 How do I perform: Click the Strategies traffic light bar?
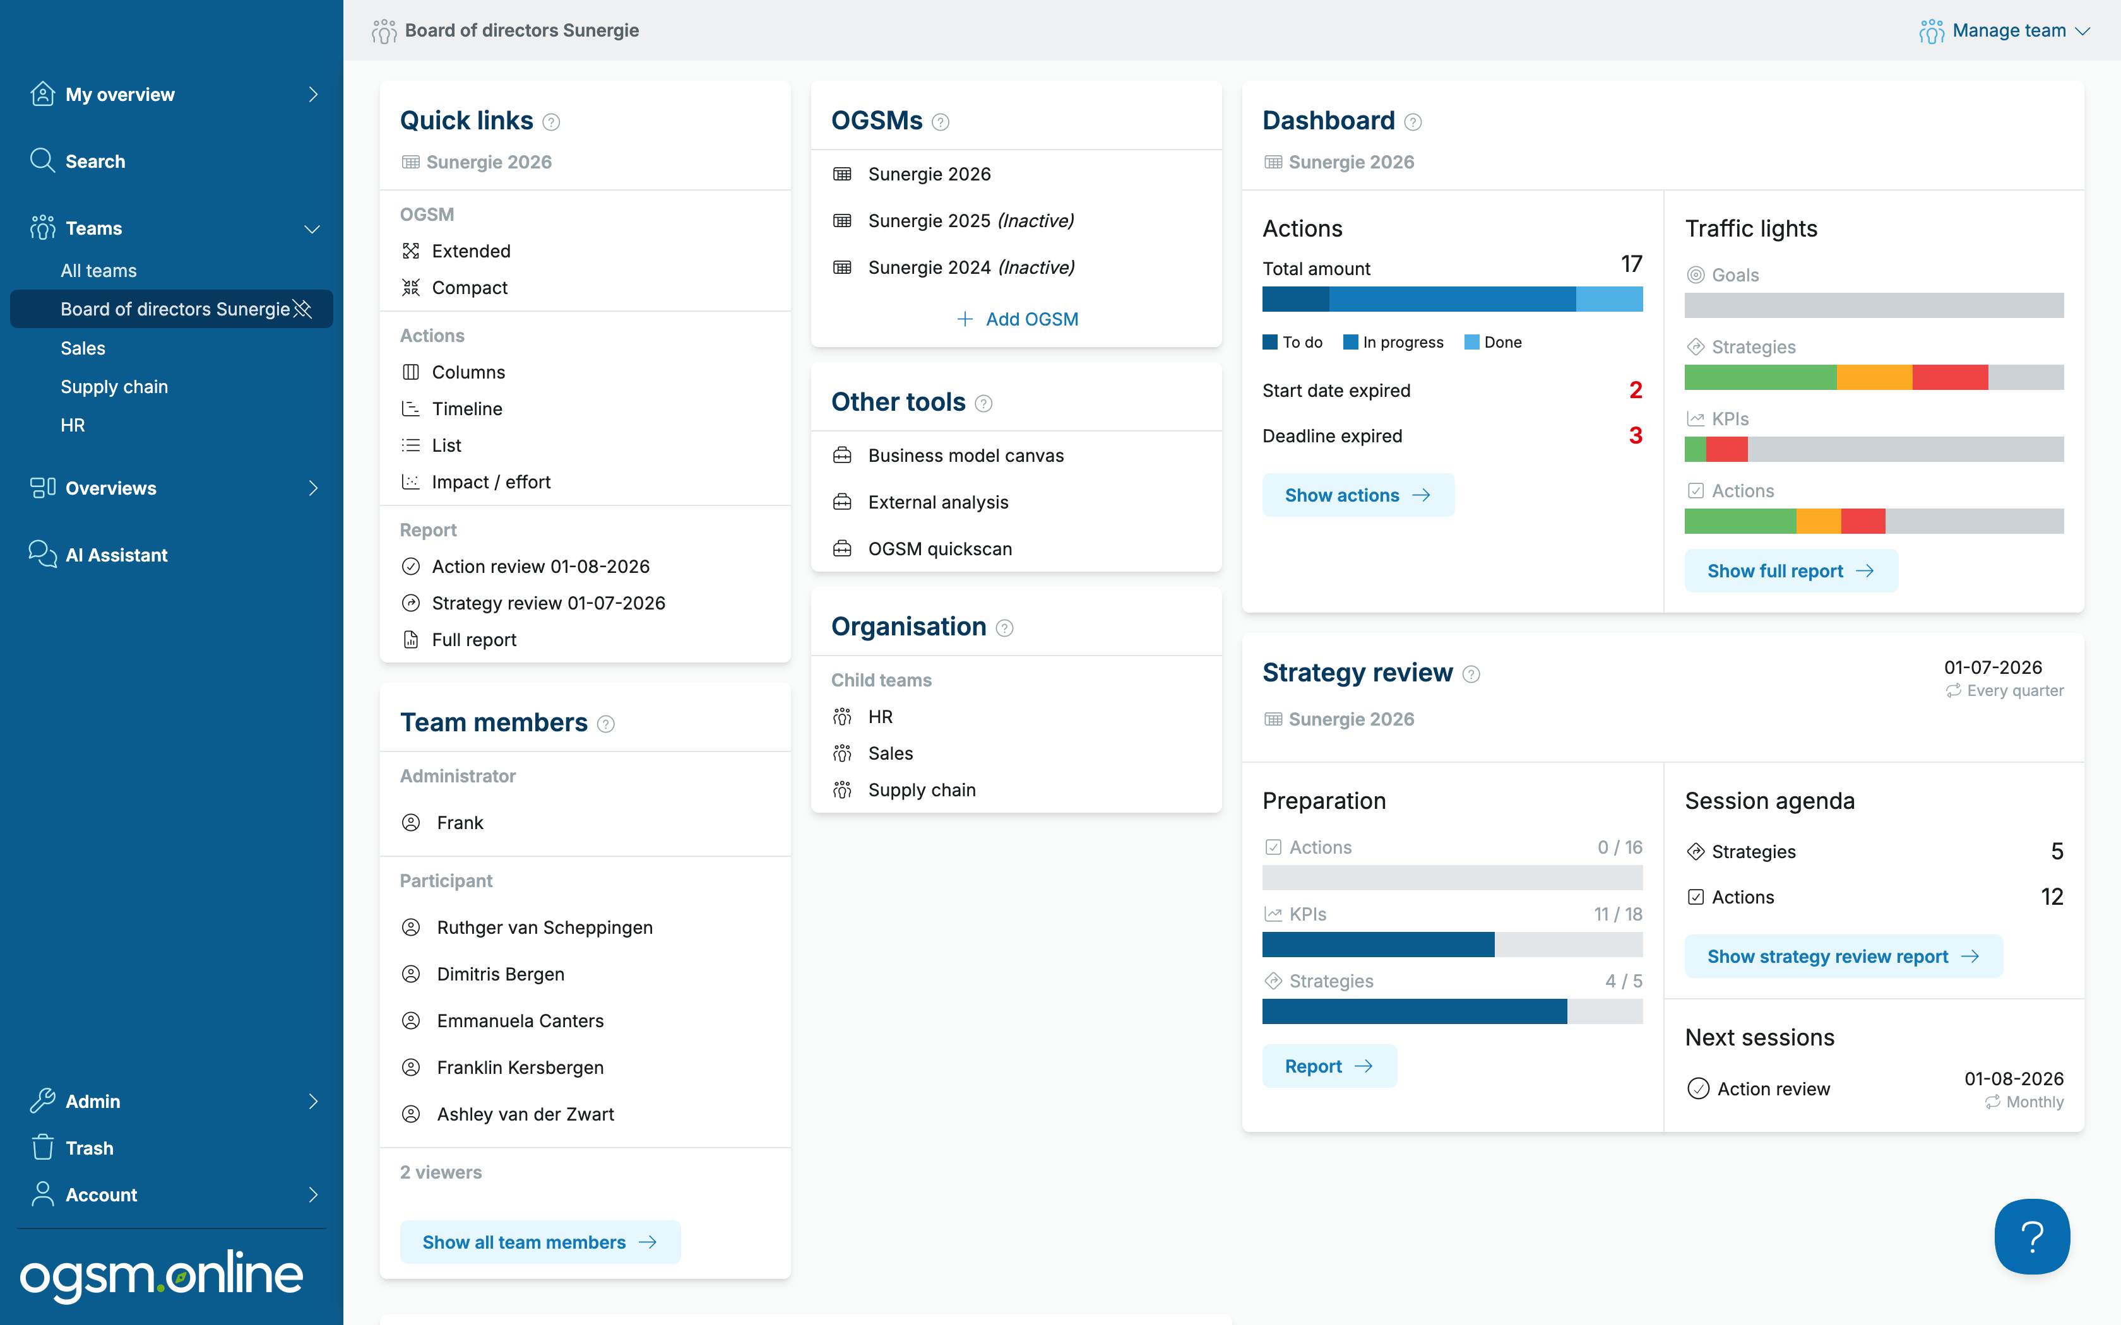click(x=1874, y=377)
